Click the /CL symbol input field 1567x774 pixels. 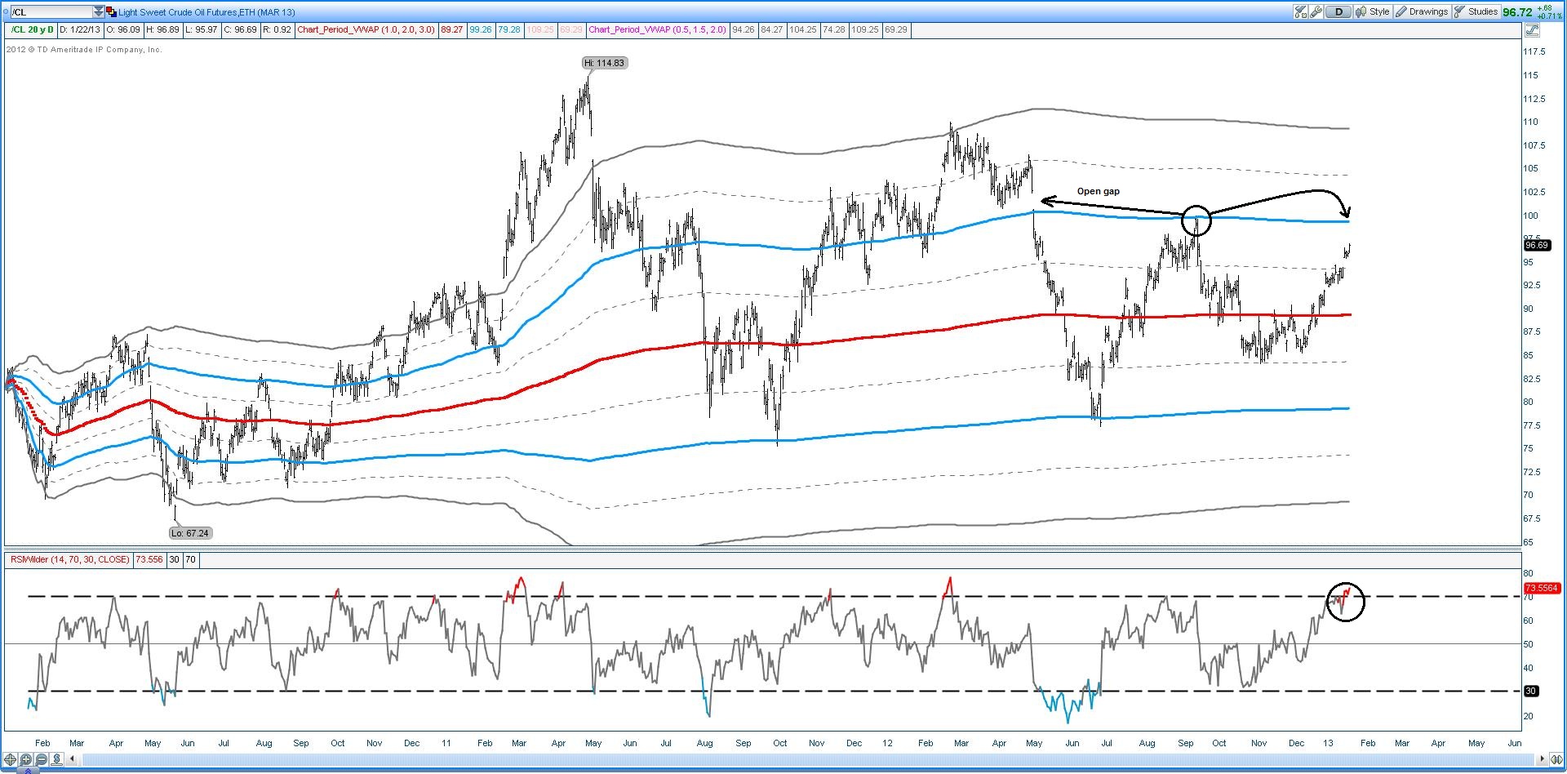51,12
